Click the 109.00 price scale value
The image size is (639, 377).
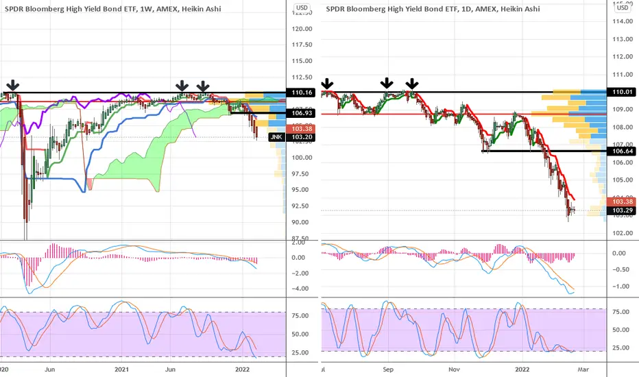click(623, 110)
